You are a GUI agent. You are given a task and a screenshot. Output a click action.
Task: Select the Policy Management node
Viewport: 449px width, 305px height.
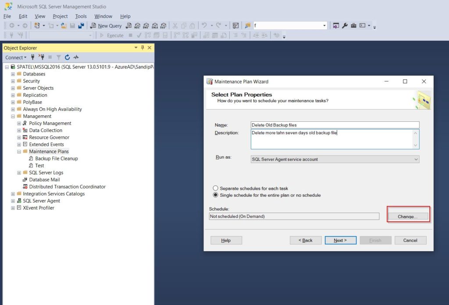pyautogui.click(x=50, y=123)
